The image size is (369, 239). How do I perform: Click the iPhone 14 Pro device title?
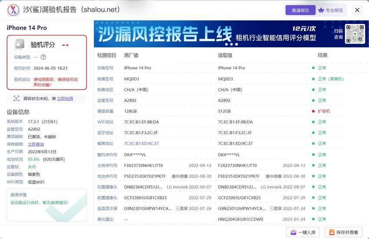pyautogui.click(x=26, y=28)
